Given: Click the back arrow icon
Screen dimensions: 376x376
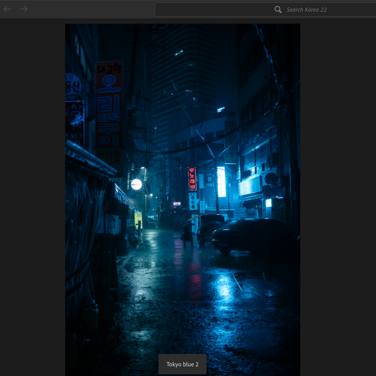Looking at the screenshot, I should (7, 9).
